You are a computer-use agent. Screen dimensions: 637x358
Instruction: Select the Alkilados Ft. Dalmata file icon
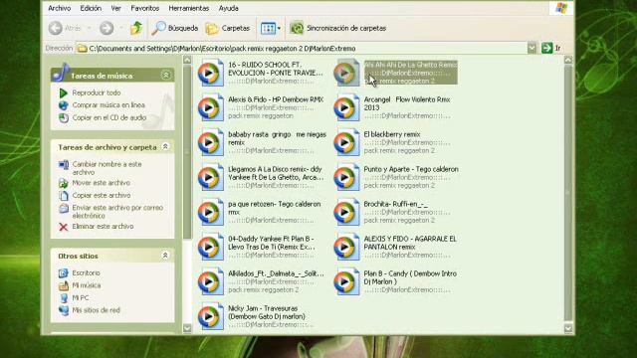pos(210,281)
